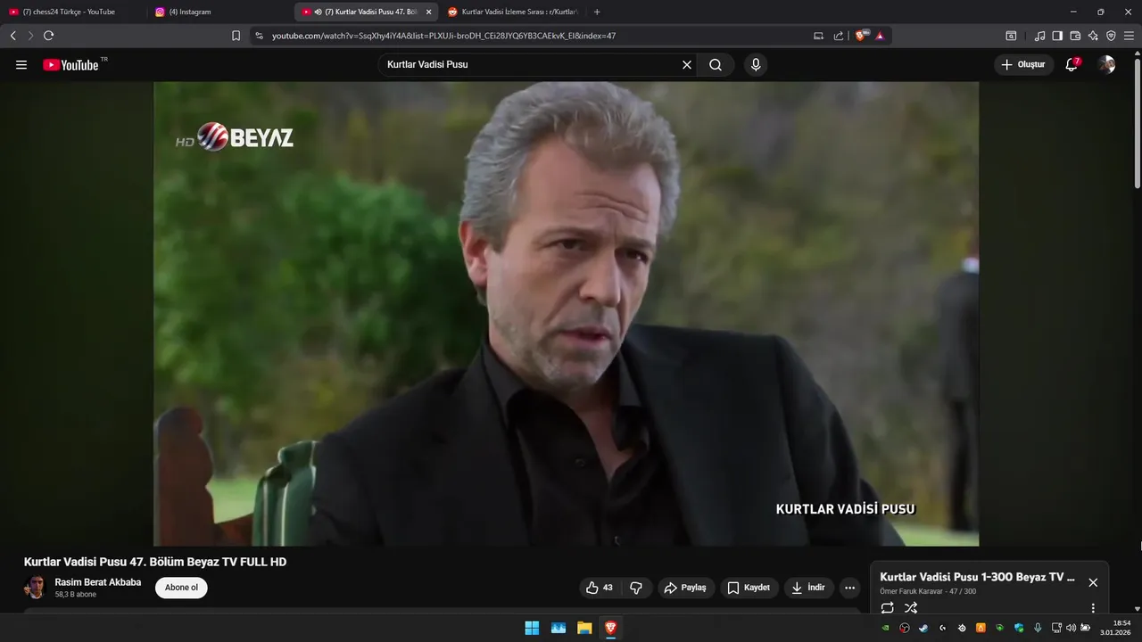Open more actions three-dot menu below video

(849, 588)
